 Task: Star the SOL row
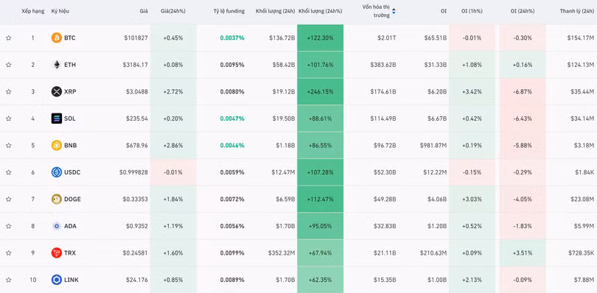[8, 119]
